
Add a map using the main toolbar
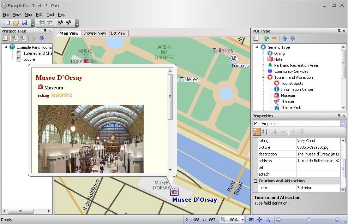(x=42, y=23)
